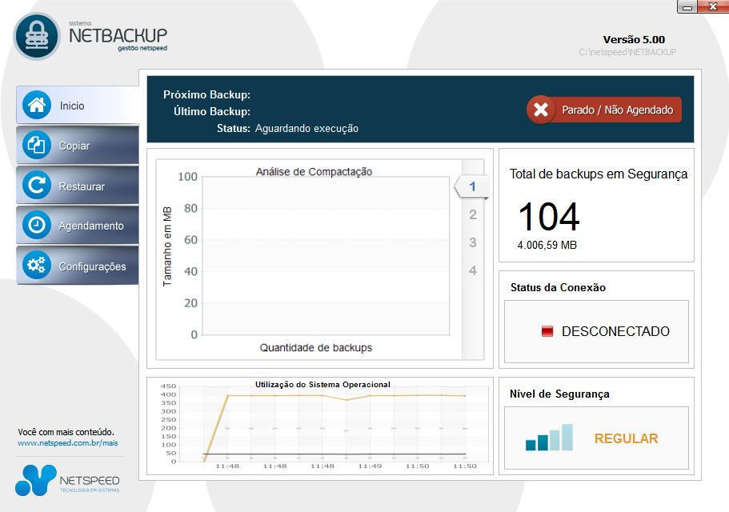Click the Netspeed logo at bottom left
729x512 pixels.
[x=67, y=480]
